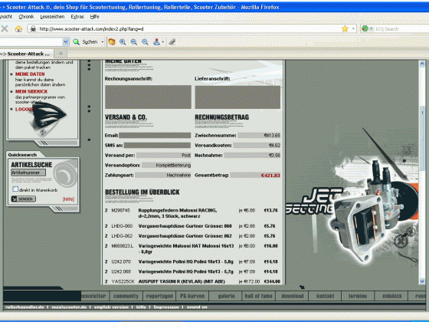Click the third magnifier toolbar icon

coord(145,42)
